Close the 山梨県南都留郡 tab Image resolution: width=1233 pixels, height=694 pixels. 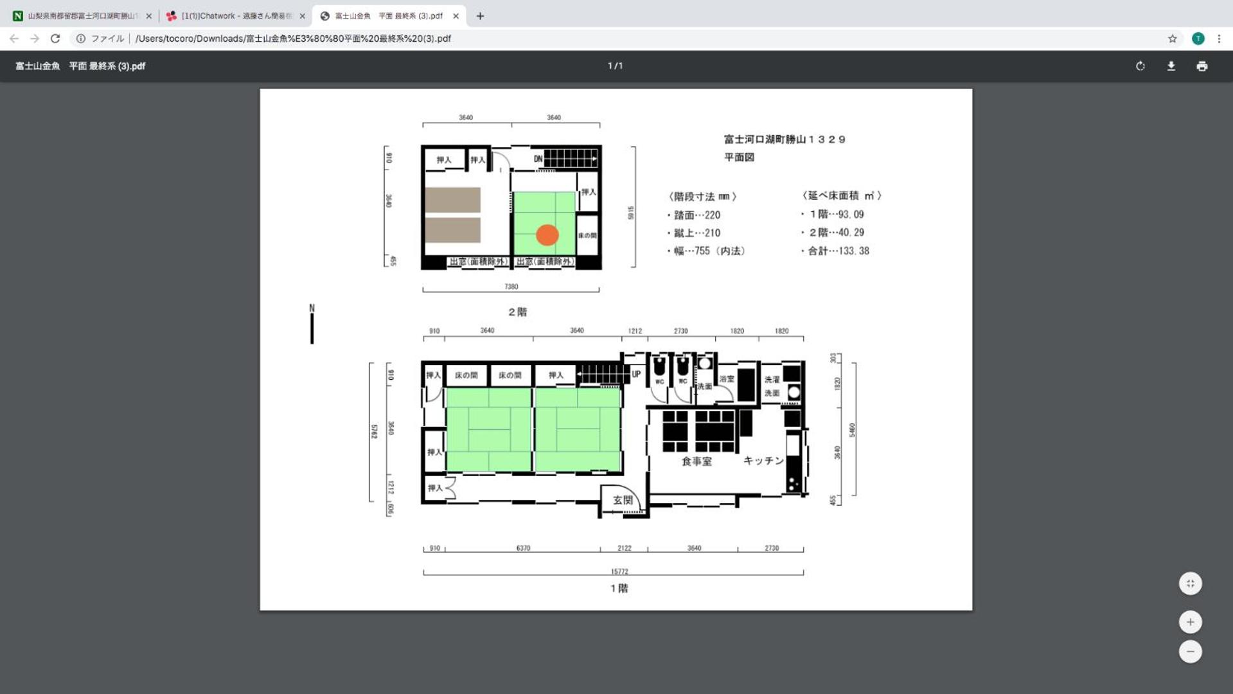(149, 16)
